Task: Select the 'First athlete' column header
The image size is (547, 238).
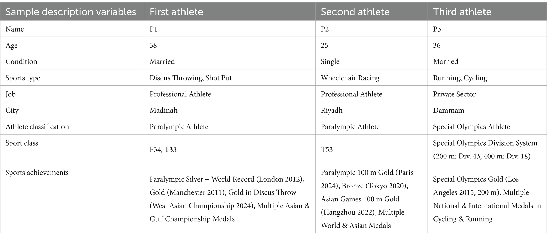Action: pos(230,12)
